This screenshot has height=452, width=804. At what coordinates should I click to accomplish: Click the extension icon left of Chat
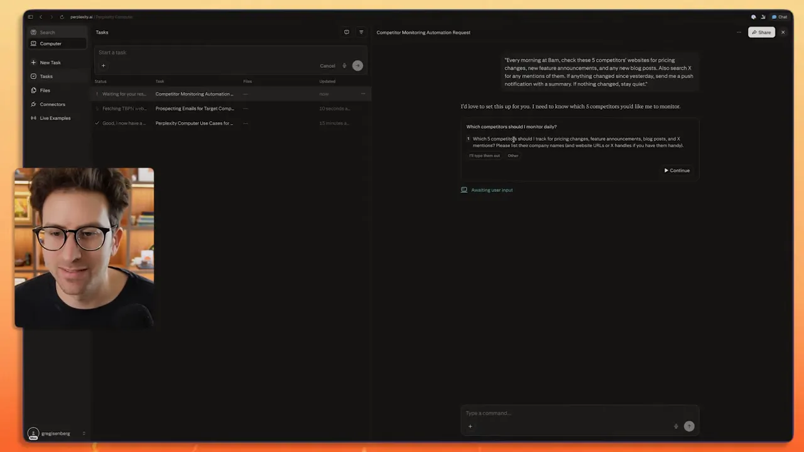tap(763, 17)
